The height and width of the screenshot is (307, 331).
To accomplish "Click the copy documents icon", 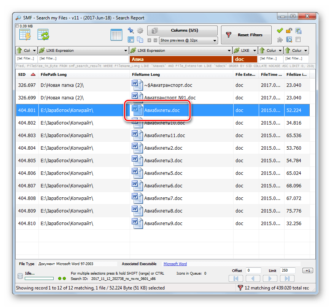I will pyautogui.click(x=140, y=40).
